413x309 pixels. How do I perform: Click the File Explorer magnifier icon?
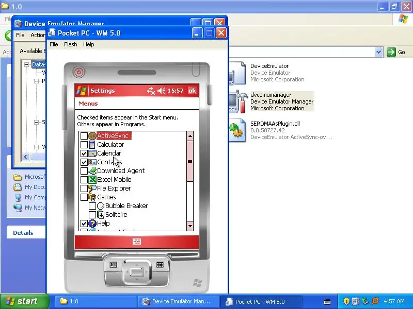92,188
